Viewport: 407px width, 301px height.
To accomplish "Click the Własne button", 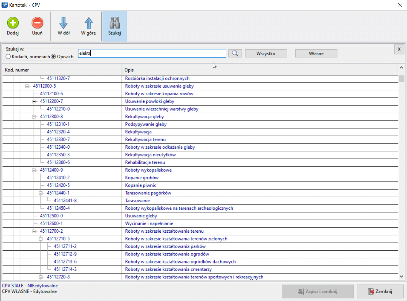I will [316, 53].
